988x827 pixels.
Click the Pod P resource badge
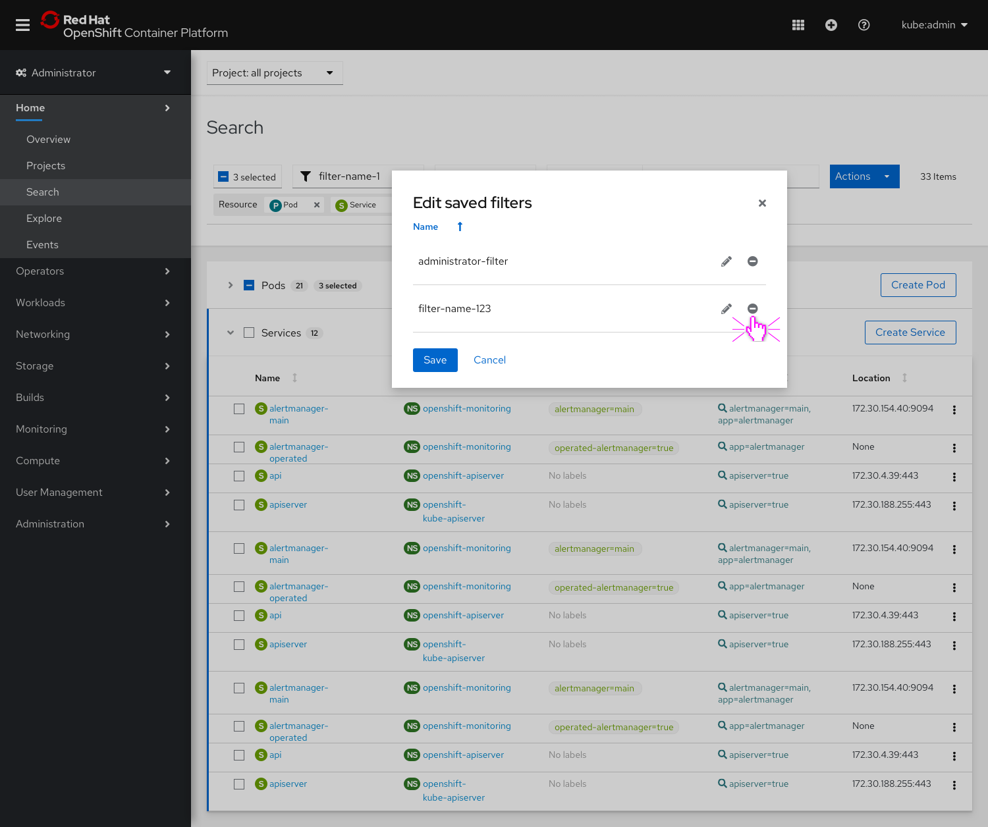point(276,205)
